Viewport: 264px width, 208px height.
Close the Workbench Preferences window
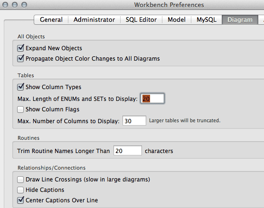click(5, 5)
